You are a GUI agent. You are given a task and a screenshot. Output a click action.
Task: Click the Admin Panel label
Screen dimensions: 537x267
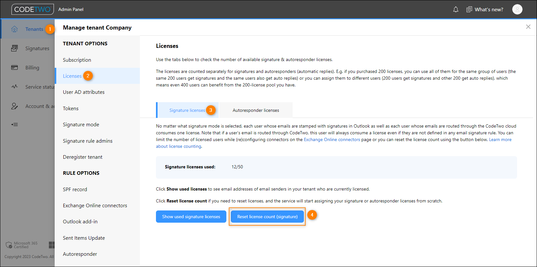click(x=71, y=10)
